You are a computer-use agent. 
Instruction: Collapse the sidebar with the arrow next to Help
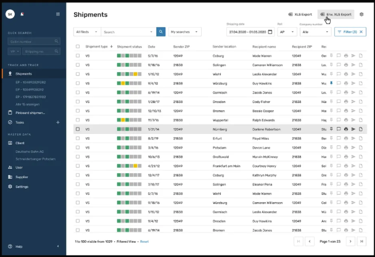(x=58, y=247)
